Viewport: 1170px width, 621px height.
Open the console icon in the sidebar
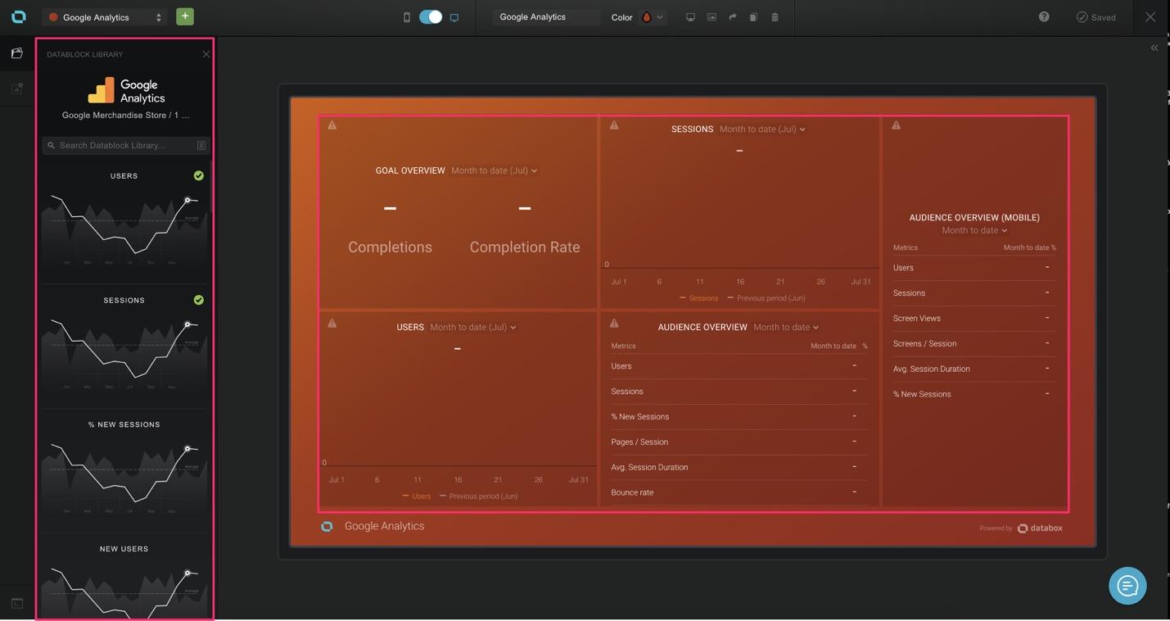tap(16, 603)
